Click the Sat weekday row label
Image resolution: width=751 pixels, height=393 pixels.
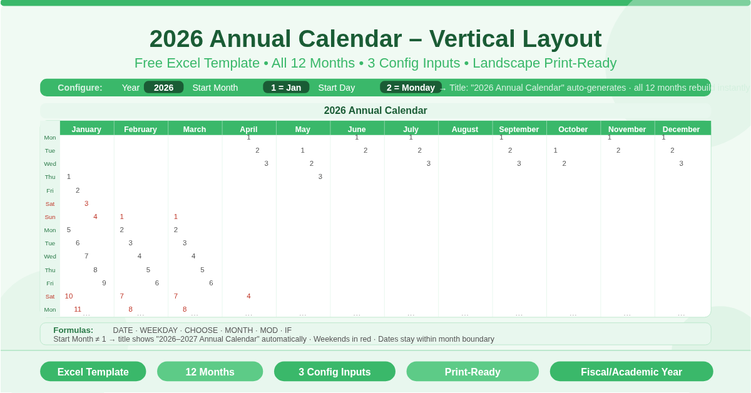[50, 203]
